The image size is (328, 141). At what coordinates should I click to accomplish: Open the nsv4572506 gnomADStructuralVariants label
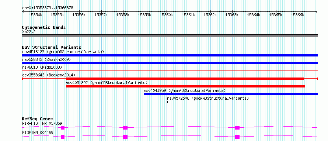pos(208,98)
